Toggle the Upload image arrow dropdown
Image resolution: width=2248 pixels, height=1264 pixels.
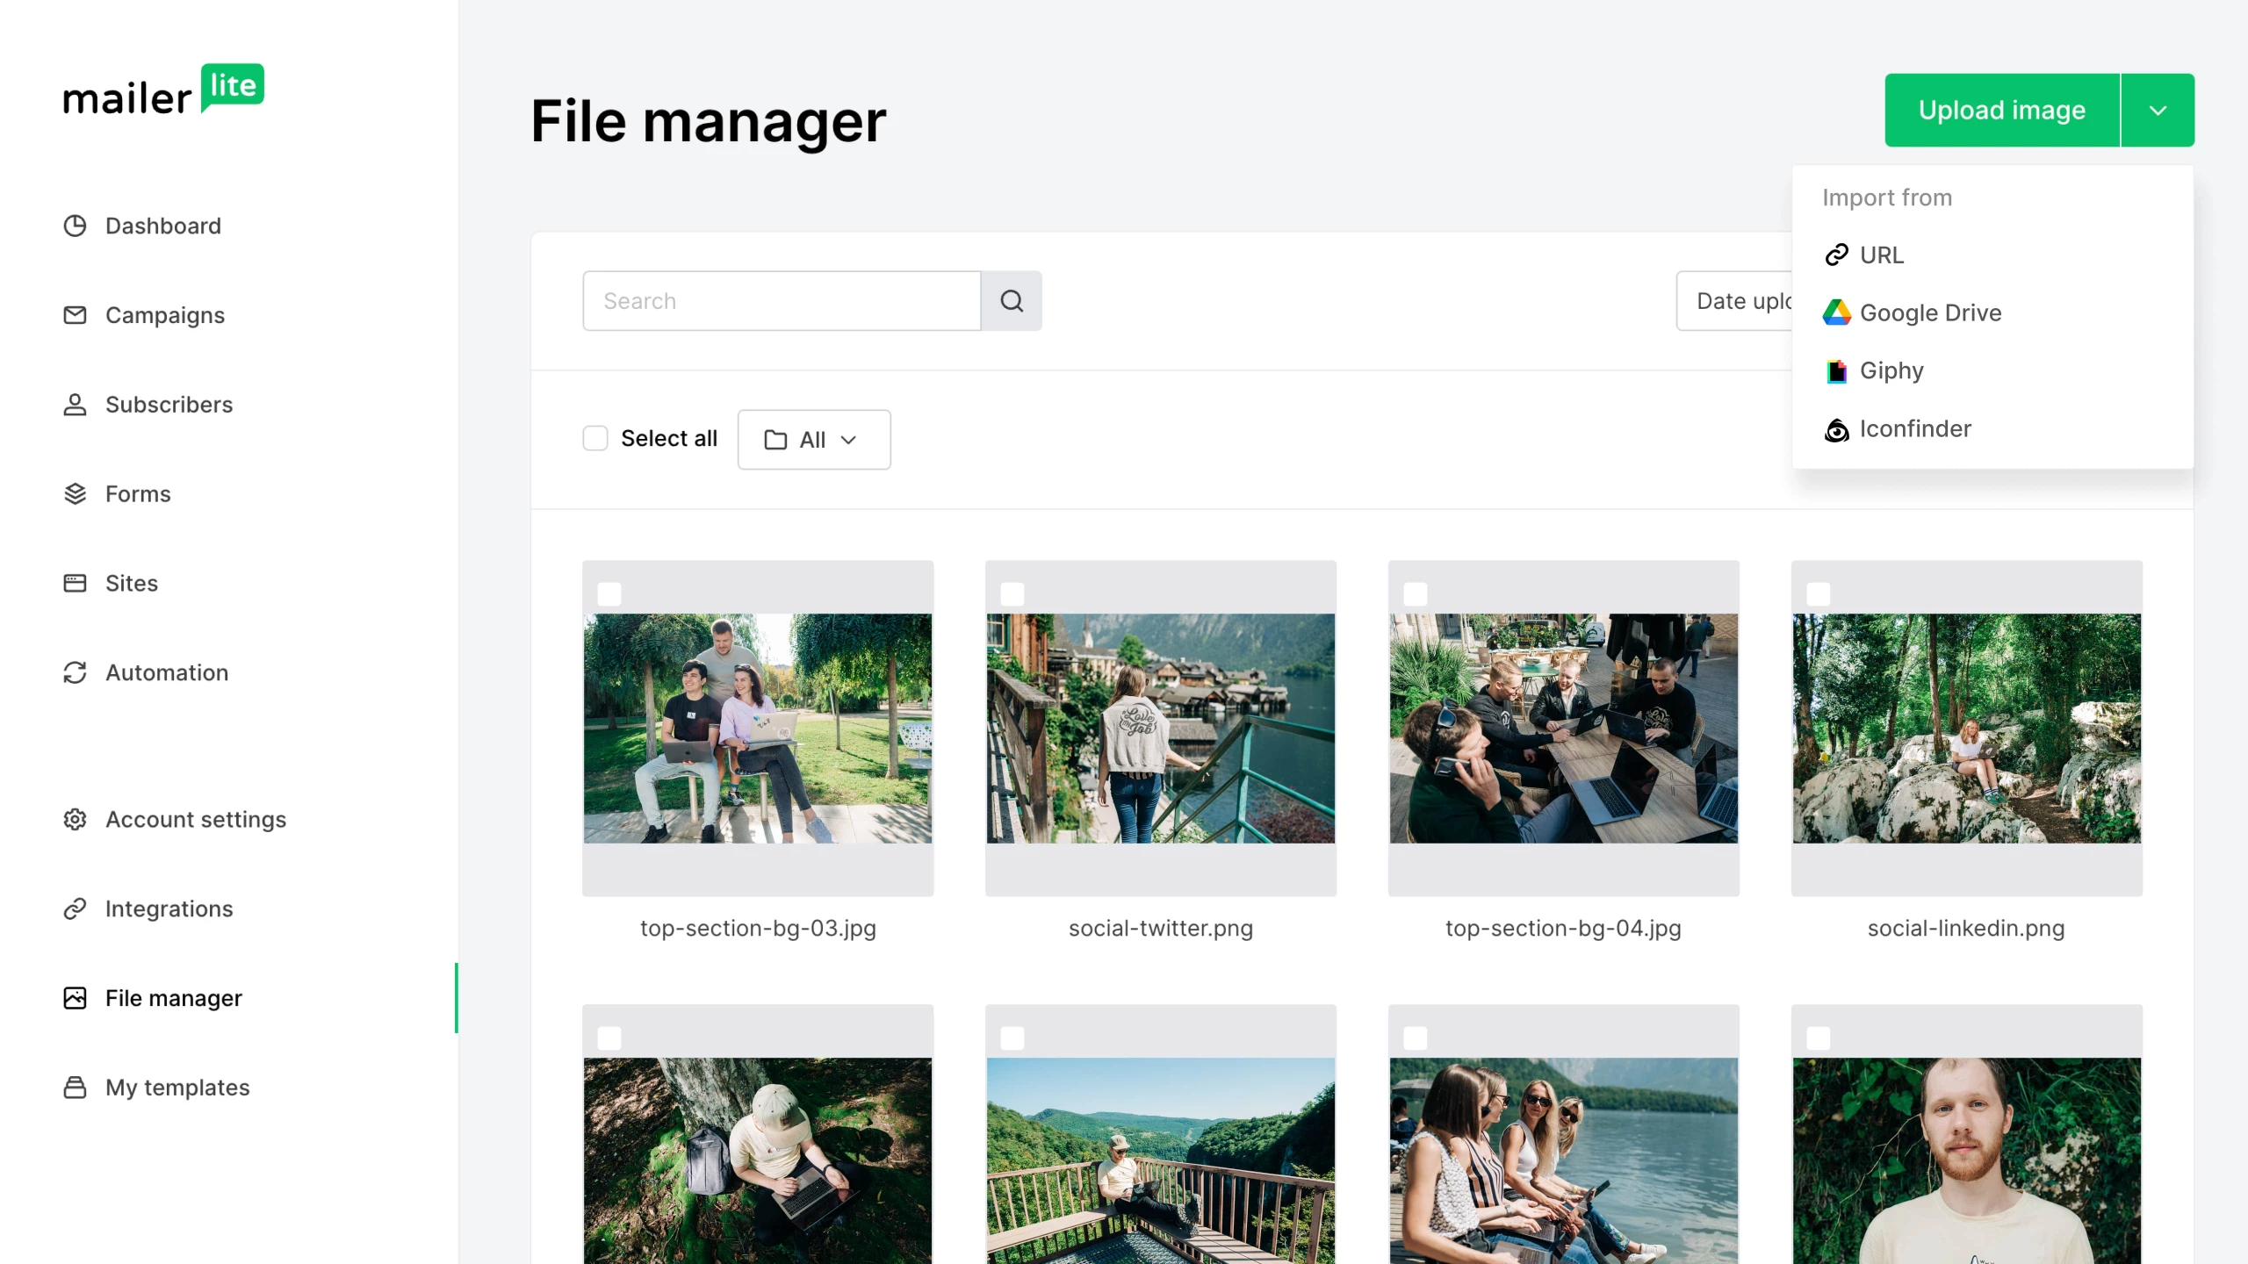(2158, 111)
